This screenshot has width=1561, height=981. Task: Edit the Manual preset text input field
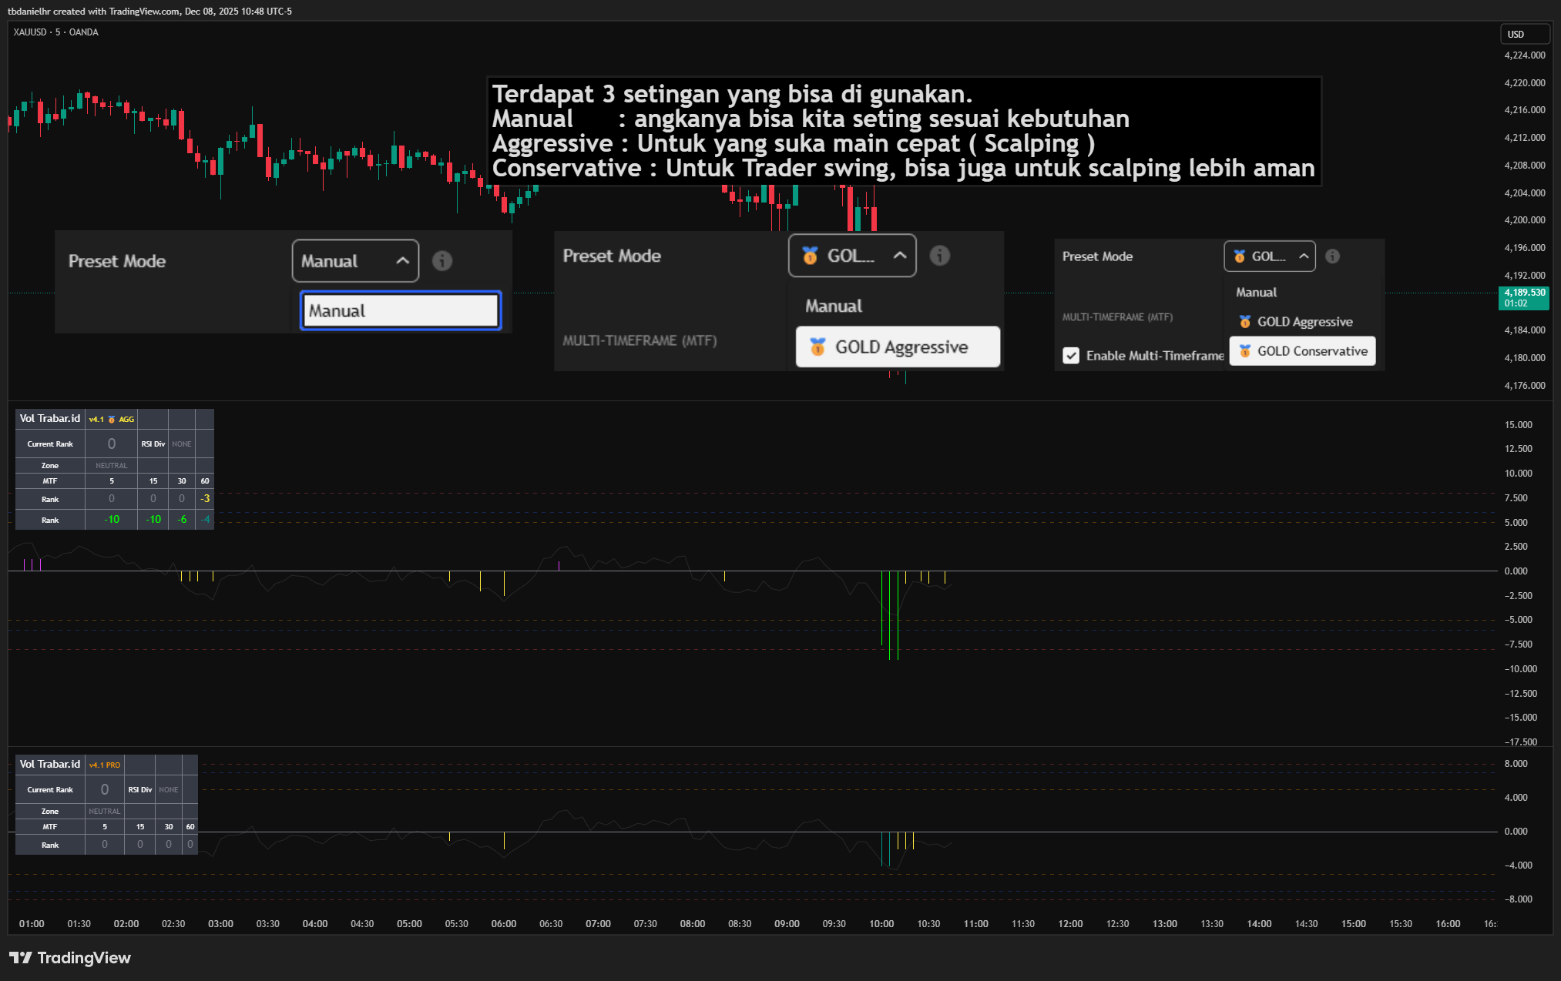400,310
